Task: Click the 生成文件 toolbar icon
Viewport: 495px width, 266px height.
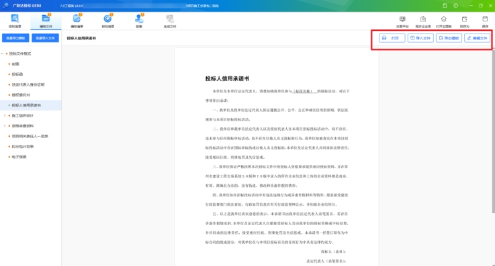Action: [170, 21]
